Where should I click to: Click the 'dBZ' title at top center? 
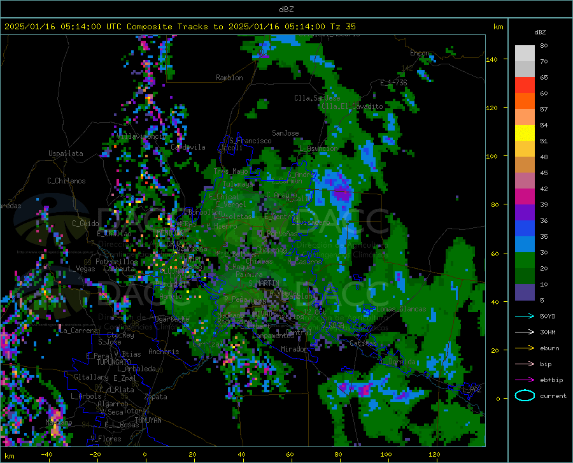point(286,9)
